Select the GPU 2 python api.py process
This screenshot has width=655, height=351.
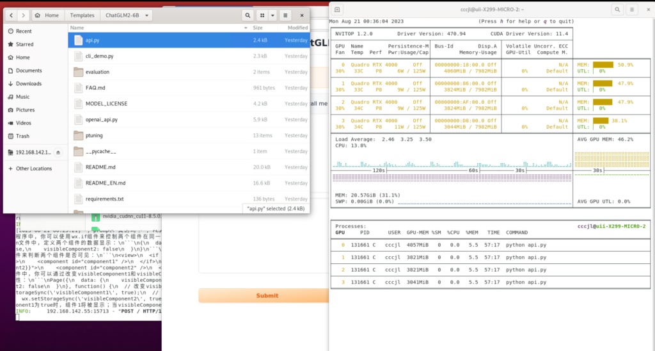[x=491, y=270]
